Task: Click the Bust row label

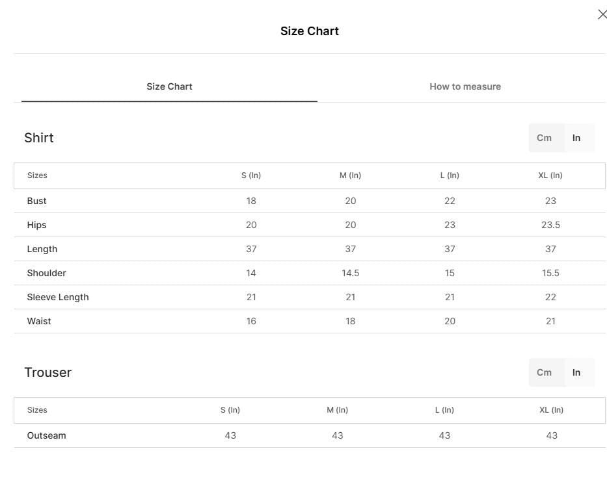Action: [x=37, y=201]
